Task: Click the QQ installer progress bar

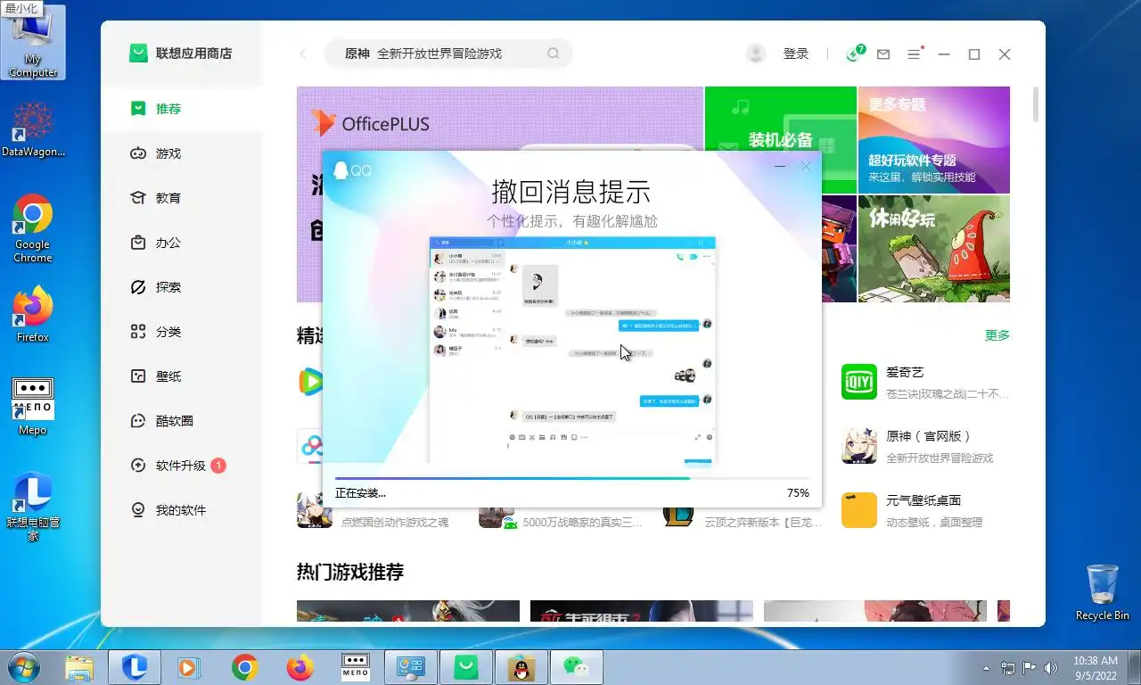Action: [x=572, y=479]
